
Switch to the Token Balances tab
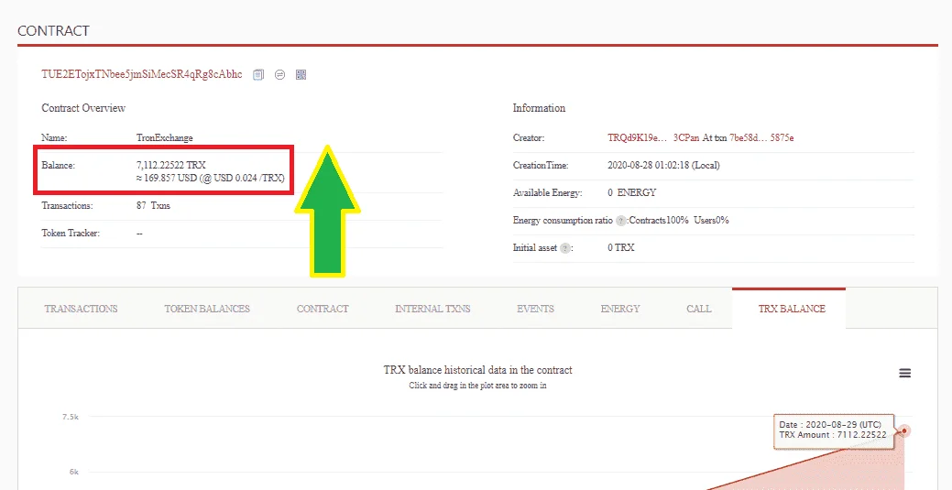tap(207, 309)
